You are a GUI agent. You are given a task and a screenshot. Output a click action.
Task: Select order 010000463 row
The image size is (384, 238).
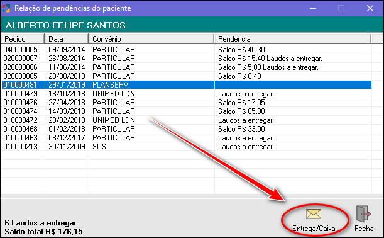pyautogui.click(x=186, y=138)
